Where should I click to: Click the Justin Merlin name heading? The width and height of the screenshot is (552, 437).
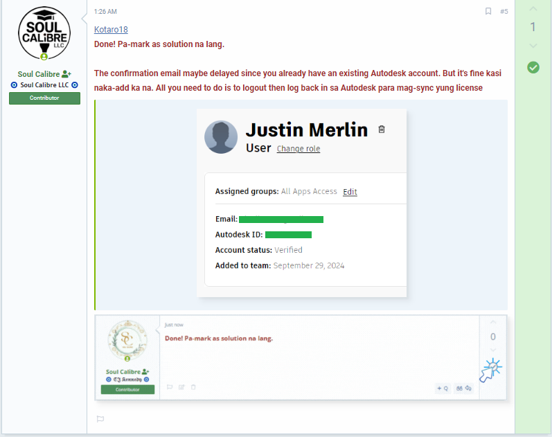pos(307,130)
